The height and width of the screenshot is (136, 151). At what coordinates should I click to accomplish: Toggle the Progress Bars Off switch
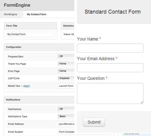[x=66, y=56]
